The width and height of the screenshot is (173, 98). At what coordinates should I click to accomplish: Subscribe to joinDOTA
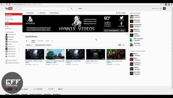pos(137,69)
